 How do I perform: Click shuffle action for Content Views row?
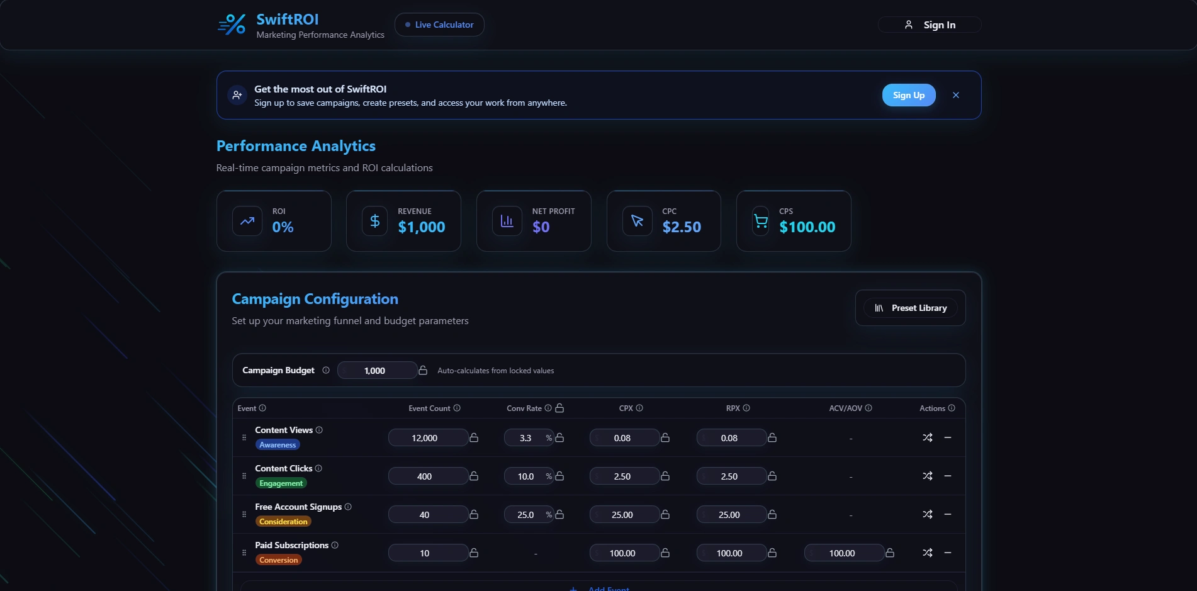(928, 437)
